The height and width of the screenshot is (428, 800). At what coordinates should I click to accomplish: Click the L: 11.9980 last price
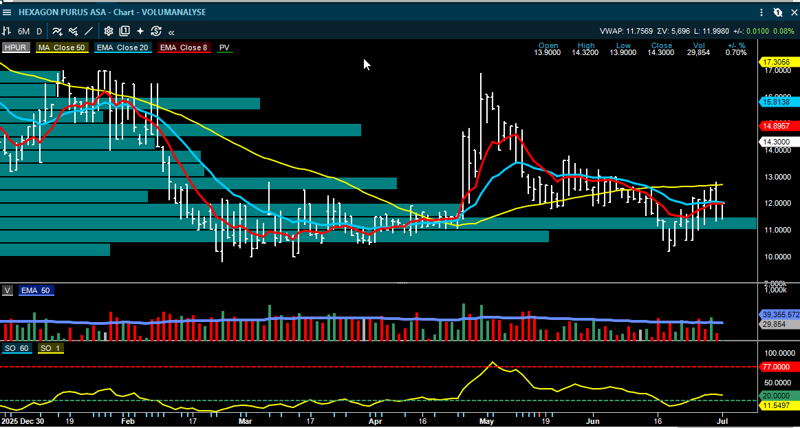tap(713, 31)
